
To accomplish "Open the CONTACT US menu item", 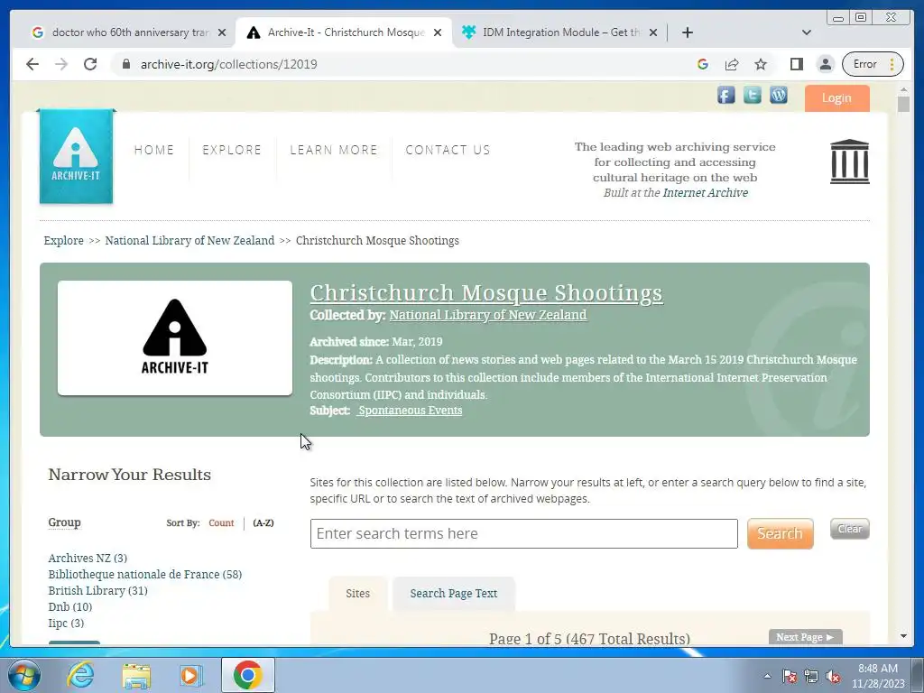I will click(x=448, y=151).
